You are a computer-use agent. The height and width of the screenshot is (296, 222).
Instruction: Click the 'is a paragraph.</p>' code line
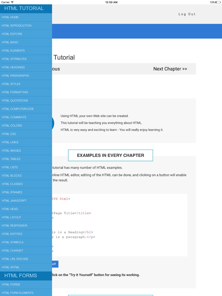pyautogui.click(x=74, y=237)
